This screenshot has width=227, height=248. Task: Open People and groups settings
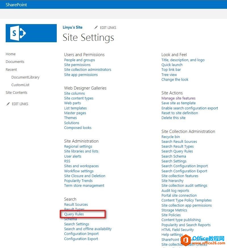click(79, 60)
